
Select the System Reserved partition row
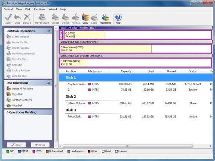pos(135,84)
